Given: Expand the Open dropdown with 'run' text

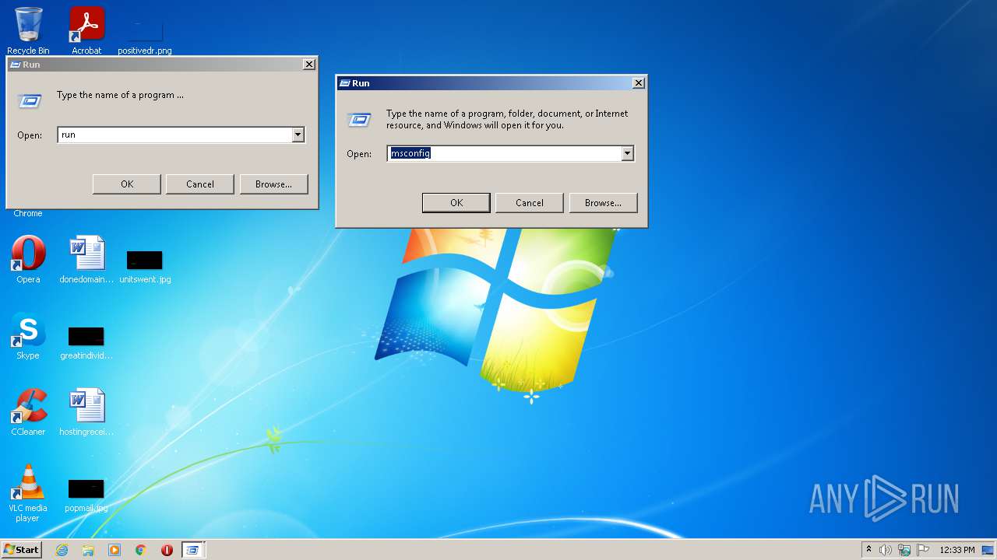Looking at the screenshot, I should (x=298, y=135).
